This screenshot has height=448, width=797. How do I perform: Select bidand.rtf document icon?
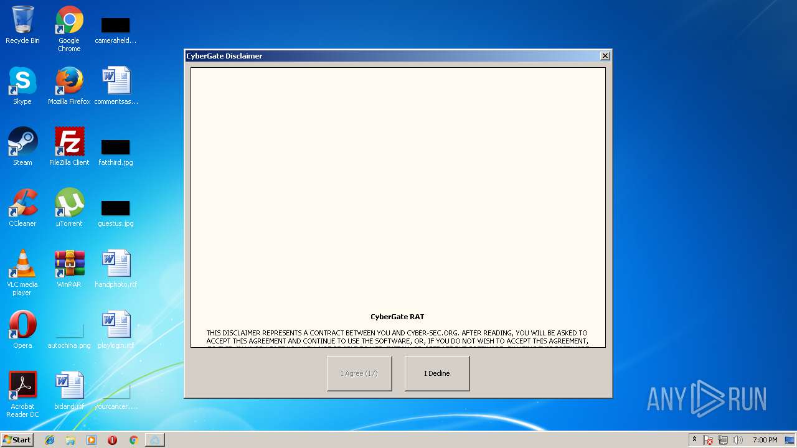(69, 391)
